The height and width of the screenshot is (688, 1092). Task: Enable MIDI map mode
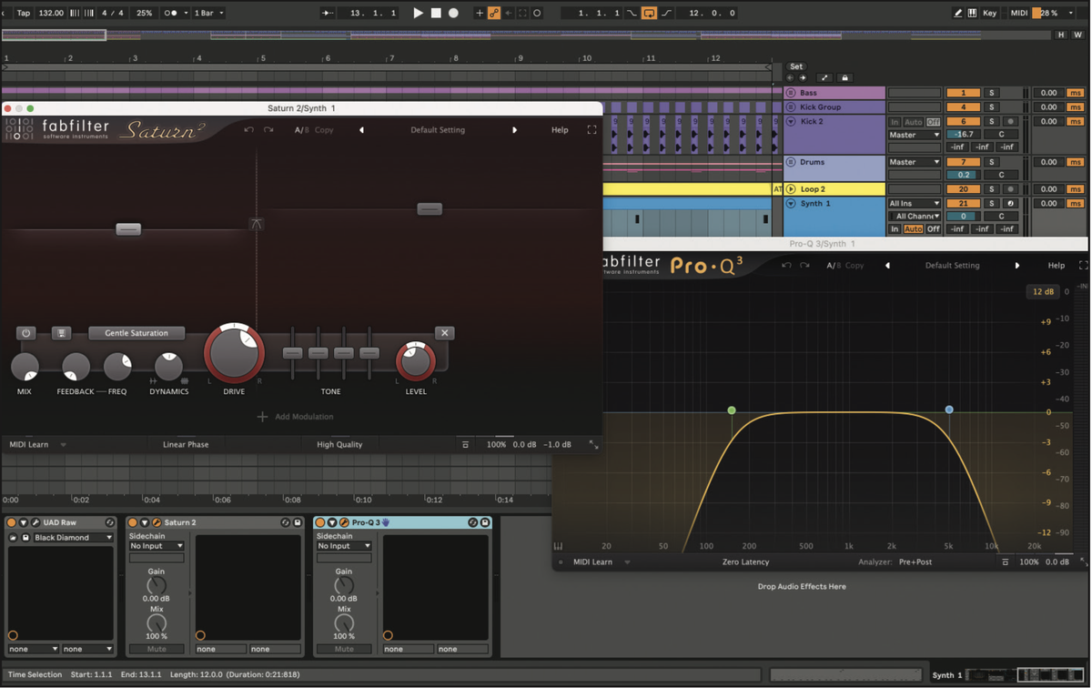1019,13
